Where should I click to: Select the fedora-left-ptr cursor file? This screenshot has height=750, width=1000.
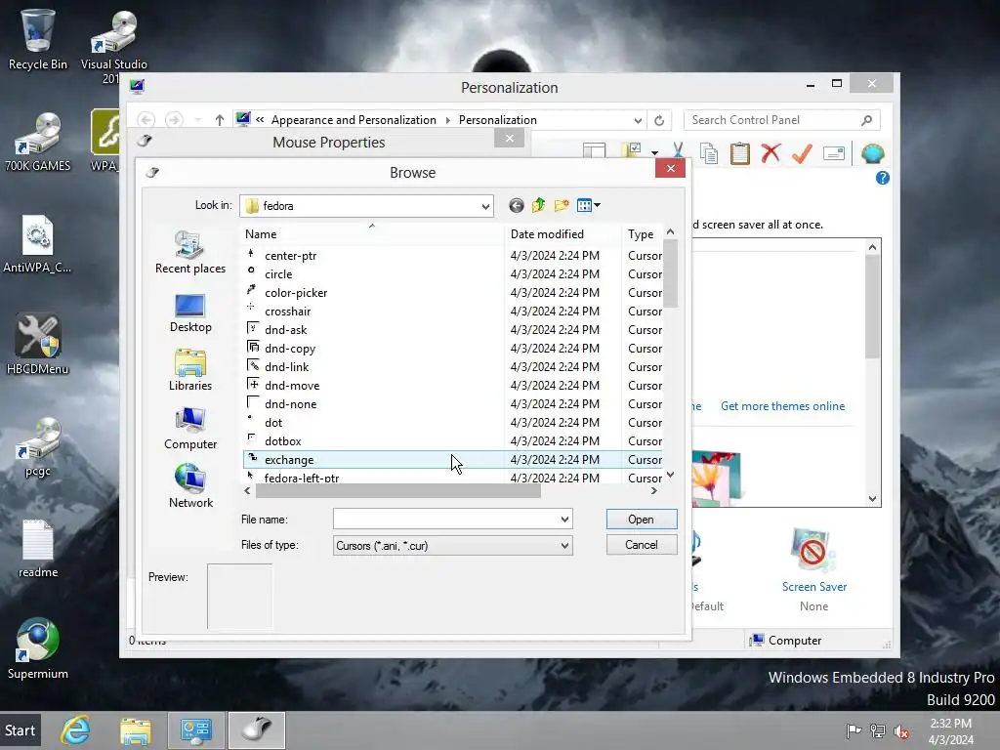click(x=301, y=477)
